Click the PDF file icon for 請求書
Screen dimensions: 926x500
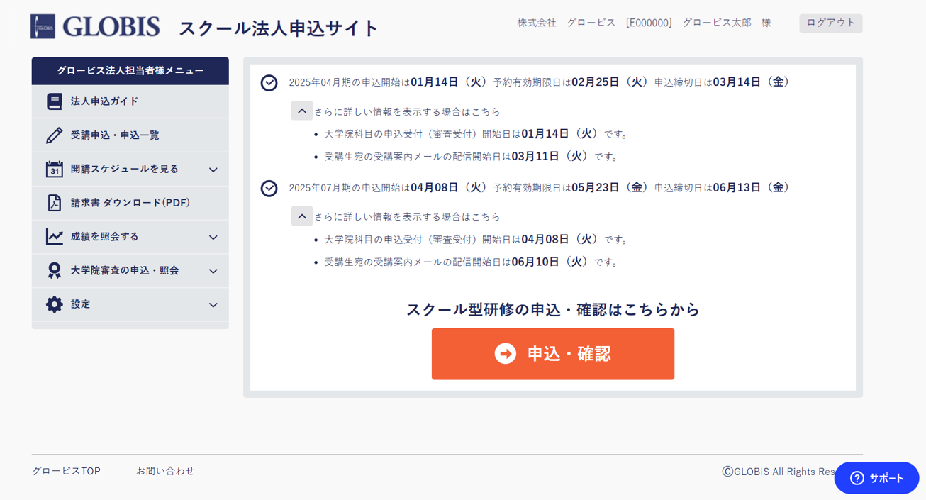pos(55,203)
